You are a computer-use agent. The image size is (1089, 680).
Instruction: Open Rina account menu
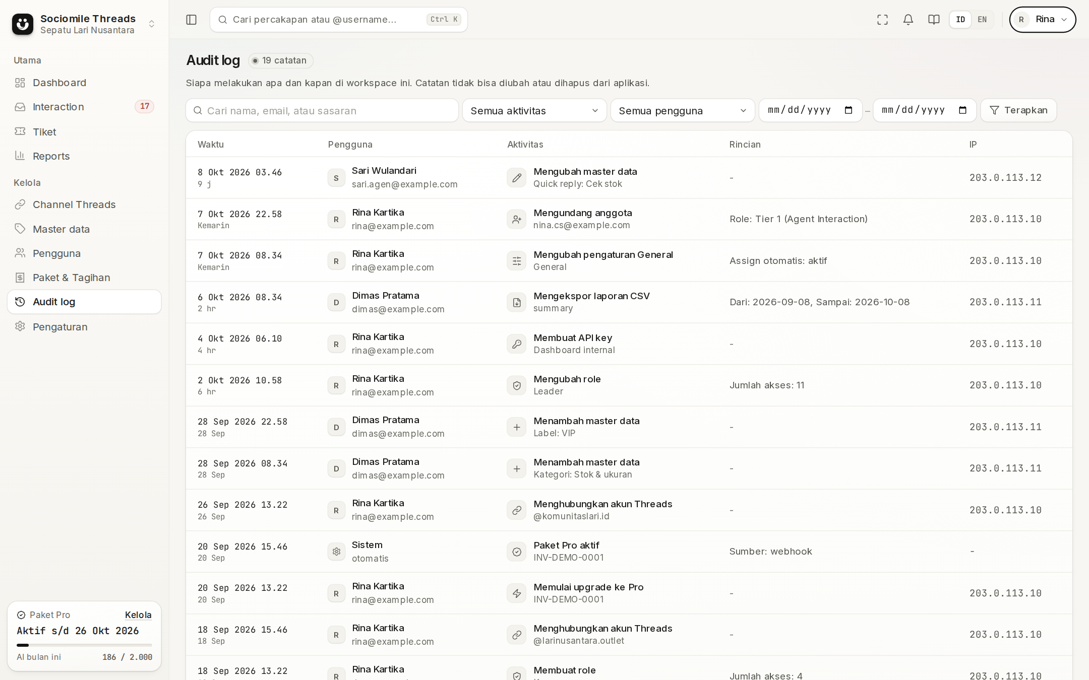pyautogui.click(x=1043, y=20)
